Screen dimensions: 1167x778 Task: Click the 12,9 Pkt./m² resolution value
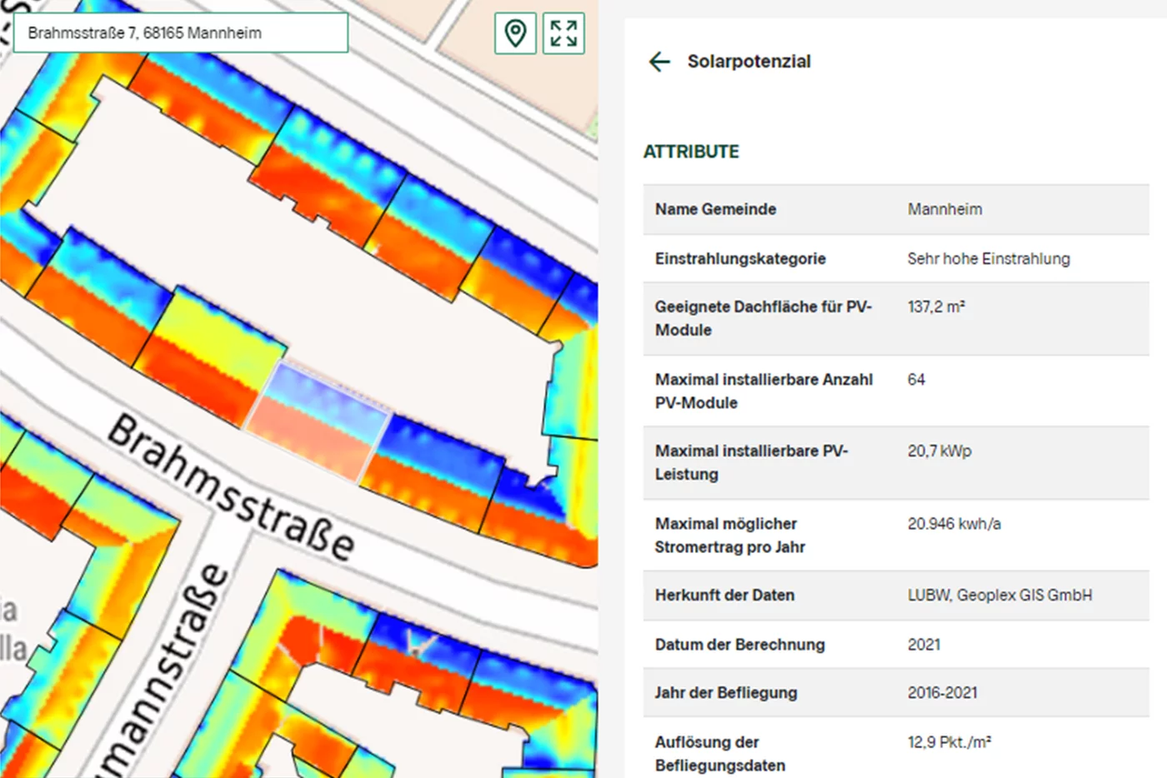point(949,742)
